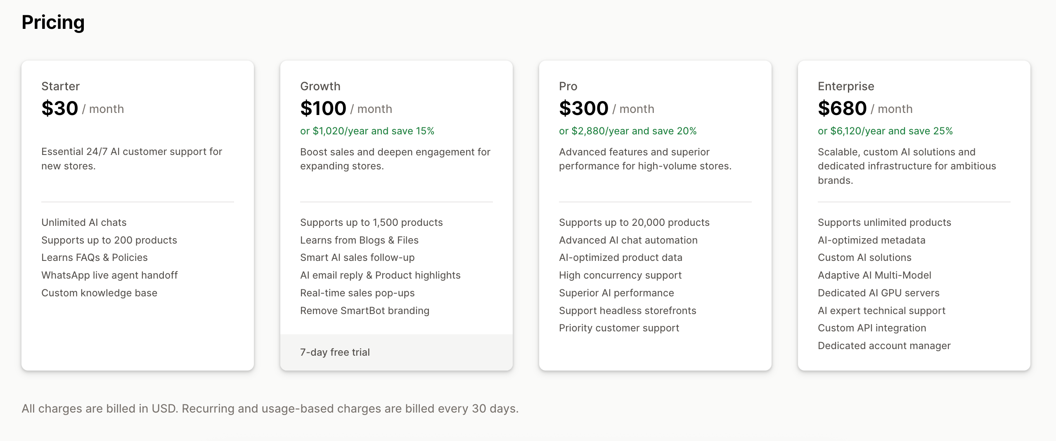Click 'WhatsApp live agent handoff' feature
1056x441 pixels.
tap(109, 275)
